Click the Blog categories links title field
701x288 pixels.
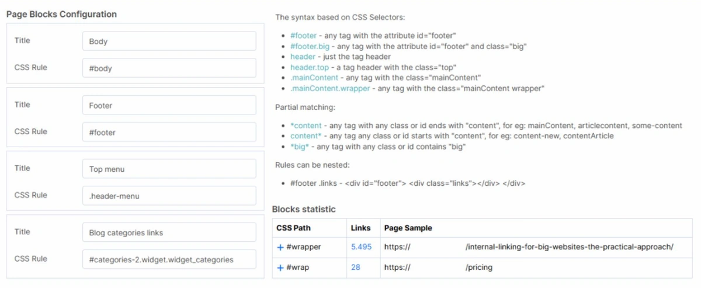169,233
